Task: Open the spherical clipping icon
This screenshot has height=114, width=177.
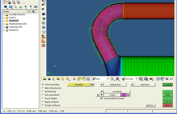Action: click(x=44, y=23)
